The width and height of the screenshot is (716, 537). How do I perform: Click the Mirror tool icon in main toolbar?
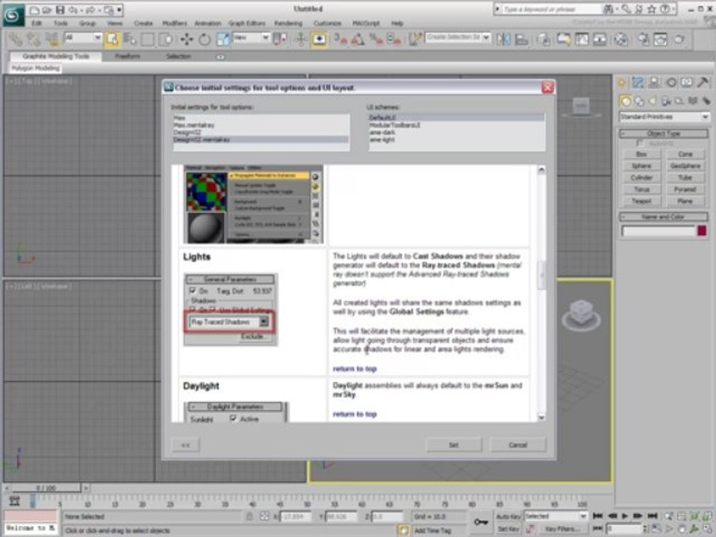(x=503, y=40)
